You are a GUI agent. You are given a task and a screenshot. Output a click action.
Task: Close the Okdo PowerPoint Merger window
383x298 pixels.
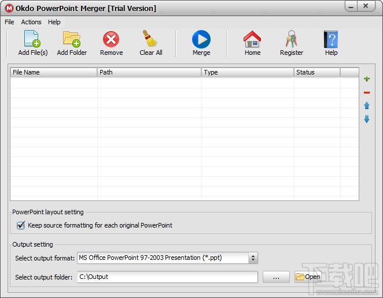366,6
